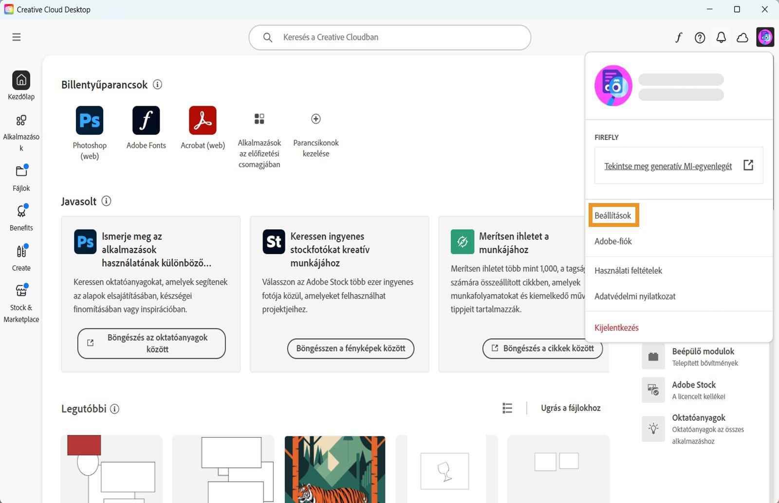Open Adobe Fonts icon in header
779x503 pixels.
[x=678, y=37]
